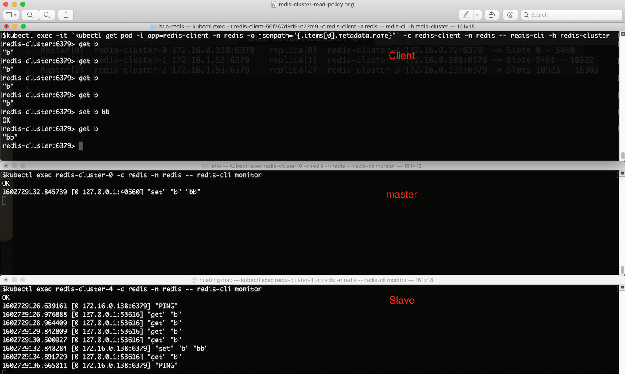This screenshot has width=625, height=374.
Task: Show the Markup toolbar
Action: click(510, 15)
